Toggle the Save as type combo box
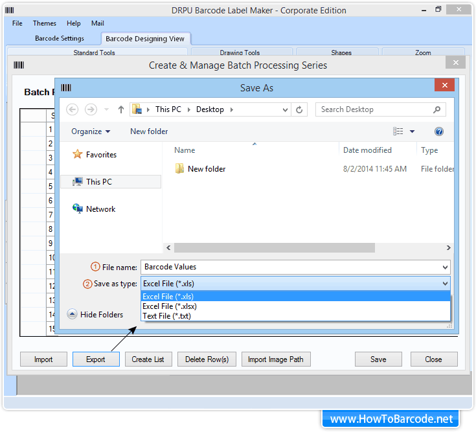 pos(296,284)
